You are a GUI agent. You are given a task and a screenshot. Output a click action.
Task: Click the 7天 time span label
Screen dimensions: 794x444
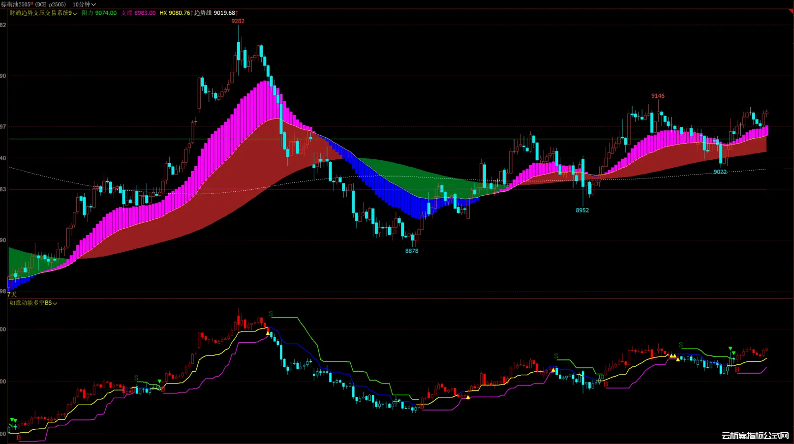click(x=12, y=294)
